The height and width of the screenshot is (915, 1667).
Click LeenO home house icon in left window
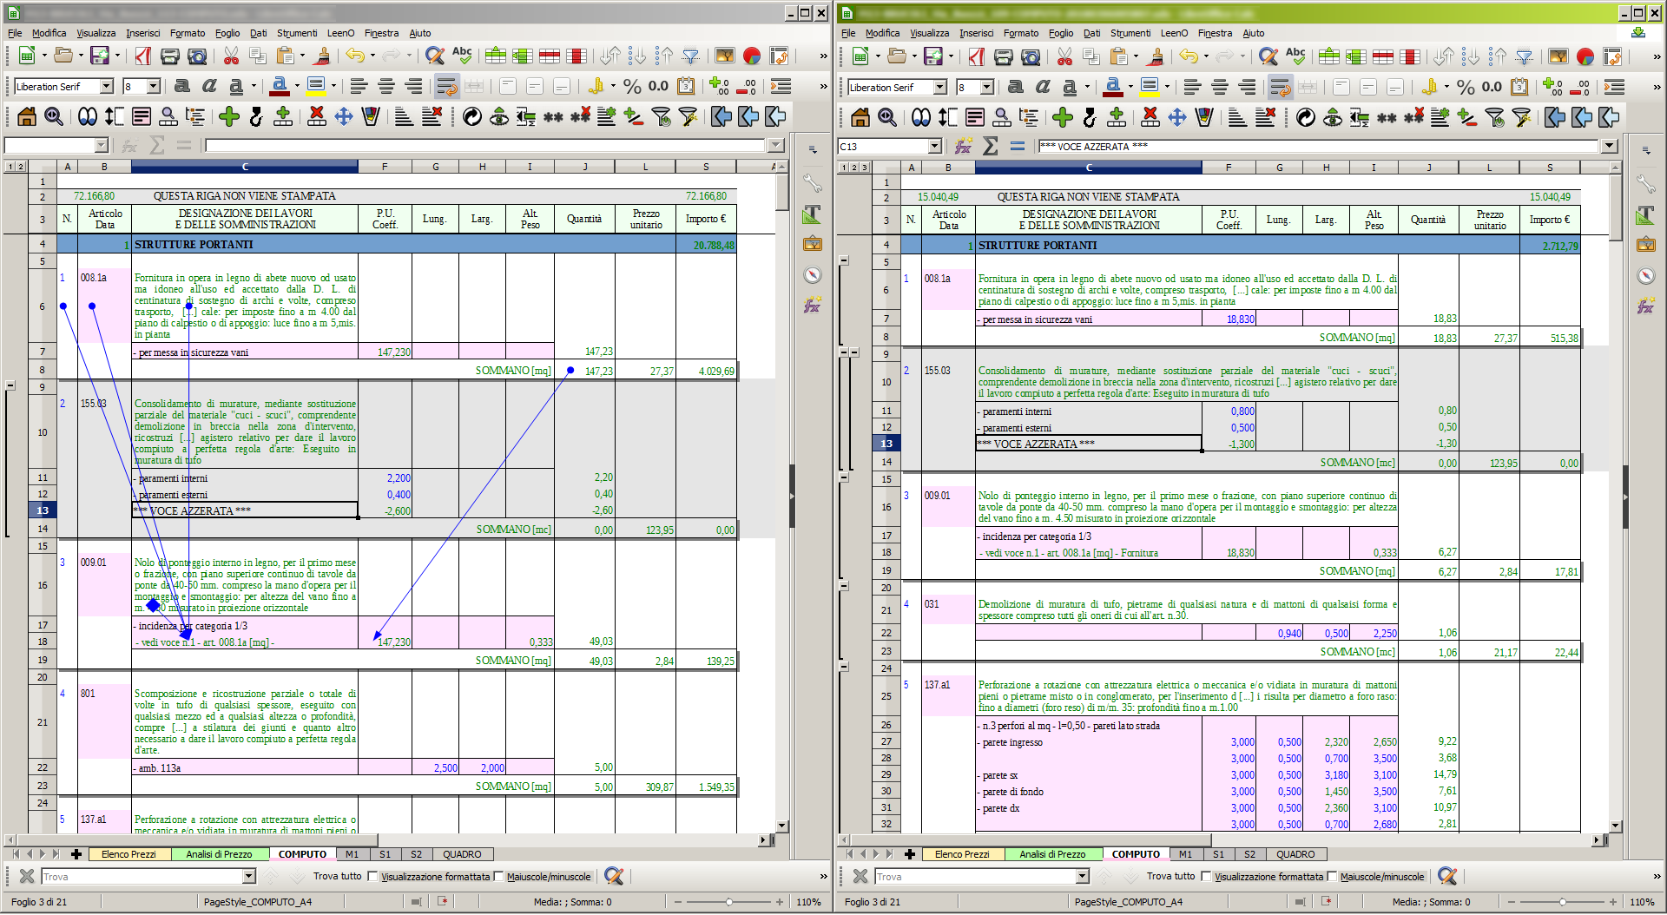click(27, 116)
